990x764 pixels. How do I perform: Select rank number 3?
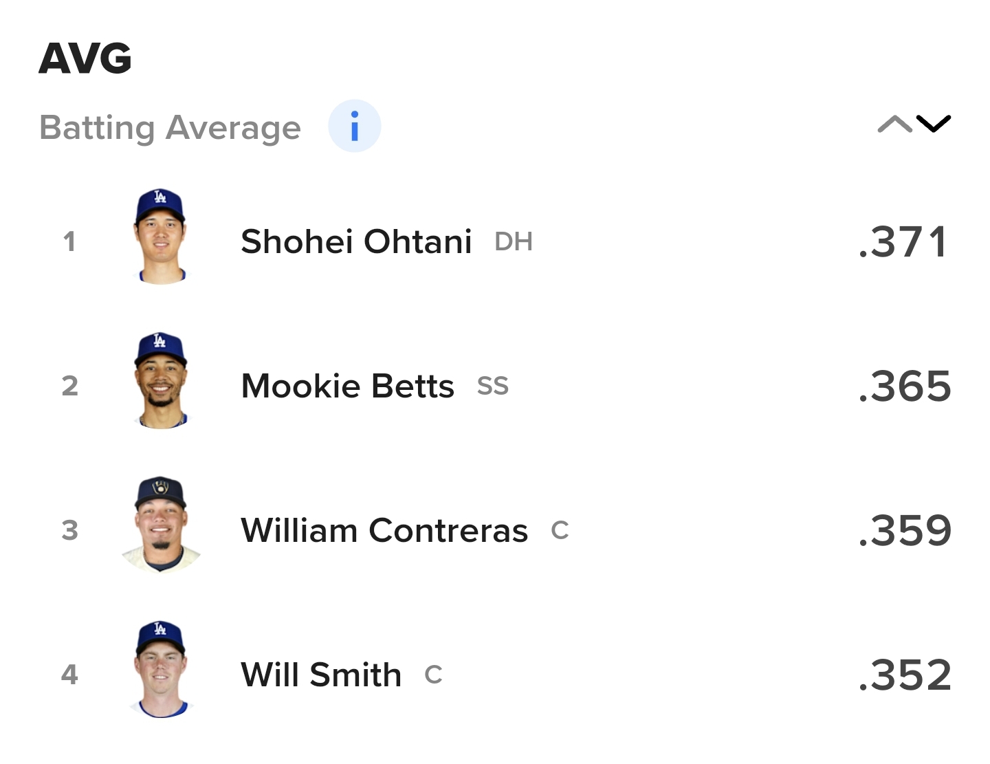point(69,530)
